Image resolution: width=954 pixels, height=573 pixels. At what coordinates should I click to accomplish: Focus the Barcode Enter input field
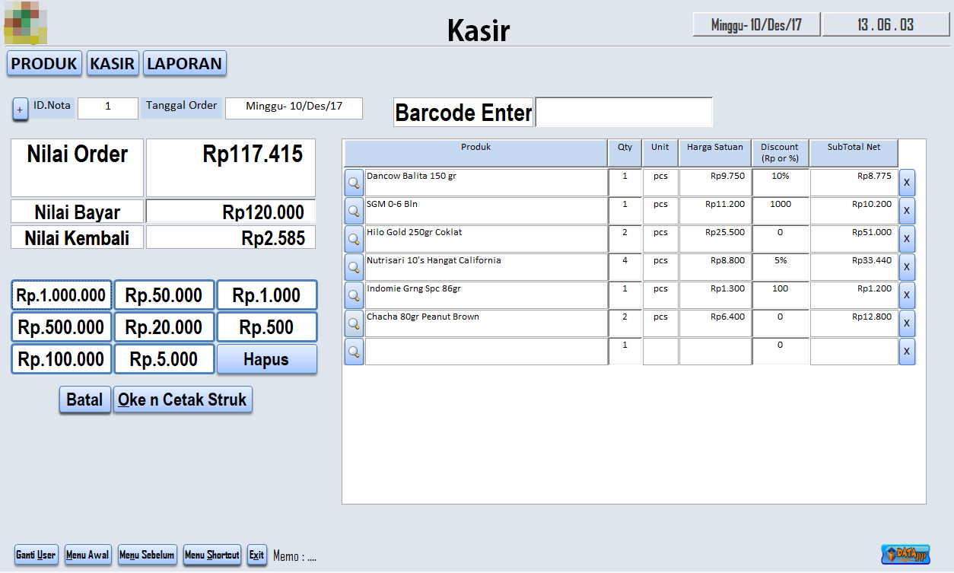[x=624, y=112]
